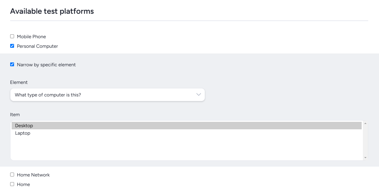Click the 'Available test platforms' heading
The height and width of the screenshot is (192, 379).
pos(52,11)
